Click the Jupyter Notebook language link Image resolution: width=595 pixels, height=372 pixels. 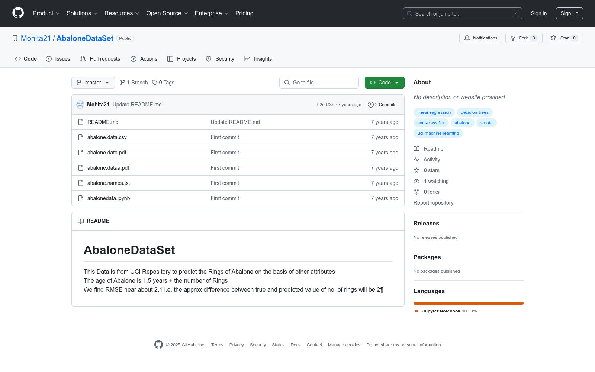pos(446,311)
